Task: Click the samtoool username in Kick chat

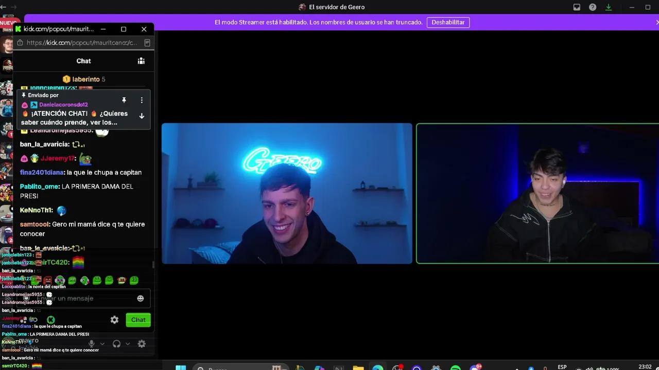Action: pyautogui.click(x=34, y=225)
